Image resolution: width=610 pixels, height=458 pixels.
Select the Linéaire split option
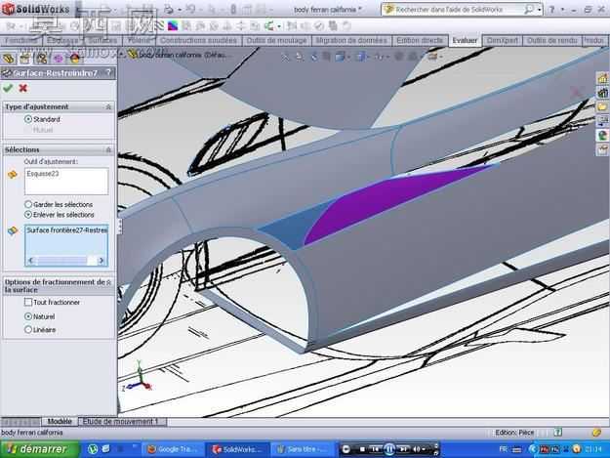(x=28, y=330)
